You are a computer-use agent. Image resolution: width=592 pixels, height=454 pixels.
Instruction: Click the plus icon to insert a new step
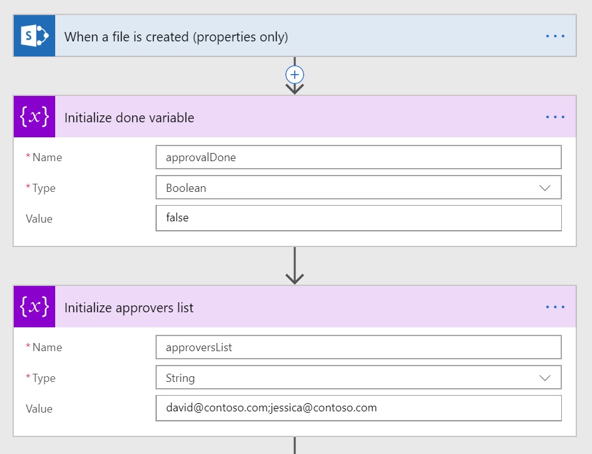(x=294, y=74)
